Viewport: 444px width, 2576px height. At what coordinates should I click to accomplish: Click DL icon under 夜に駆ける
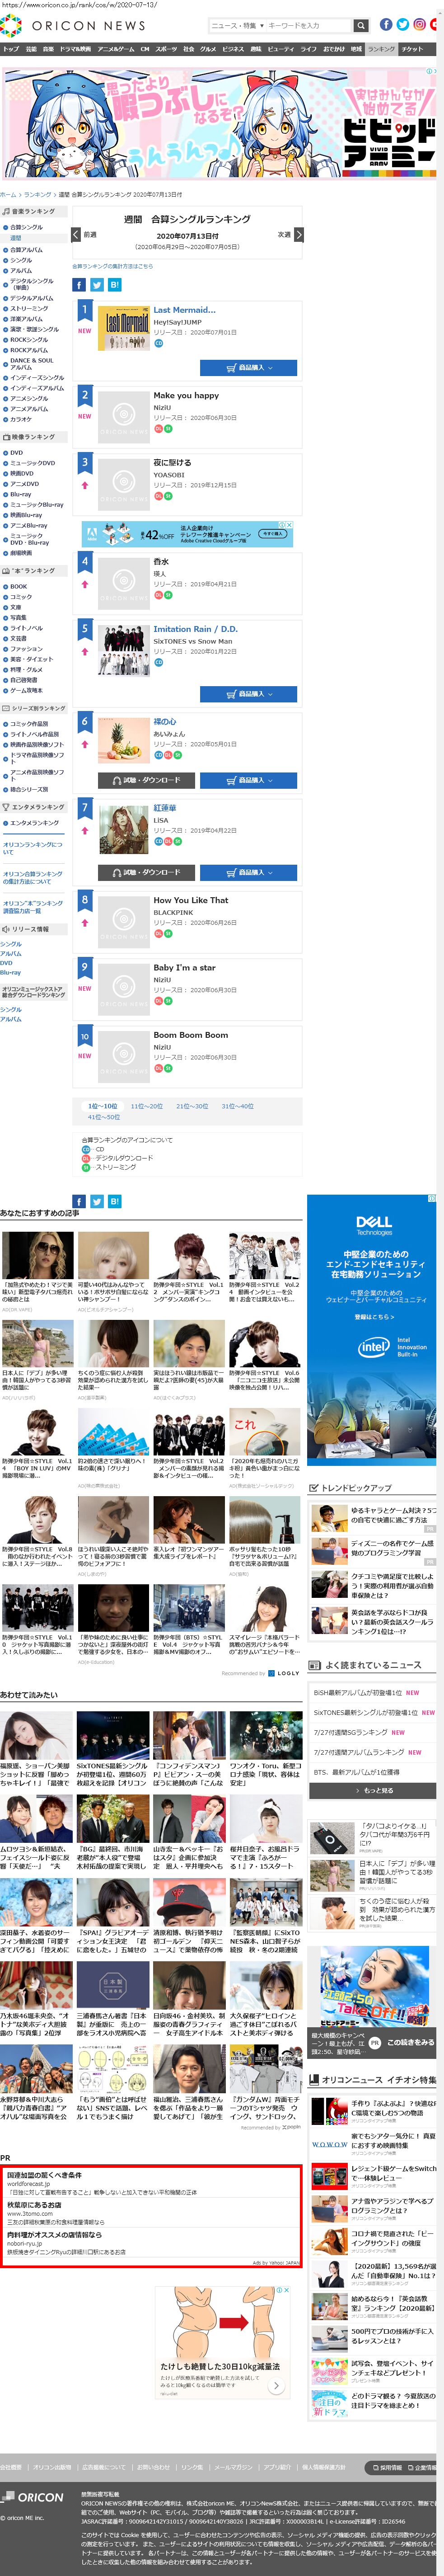158,495
